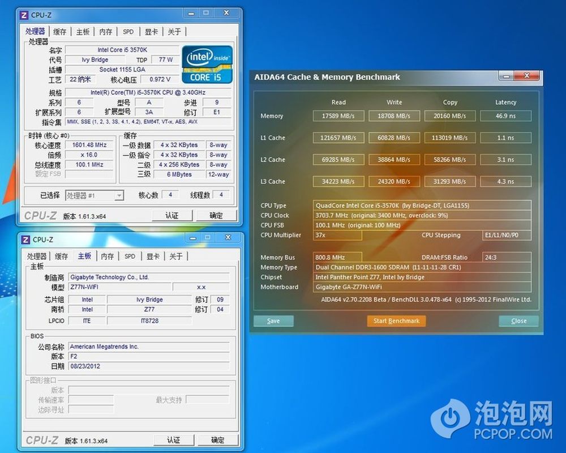This screenshot has width=566, height=453.
Task: Open SPD tab in bottom CPU-Z window
Action: (130, 257)
